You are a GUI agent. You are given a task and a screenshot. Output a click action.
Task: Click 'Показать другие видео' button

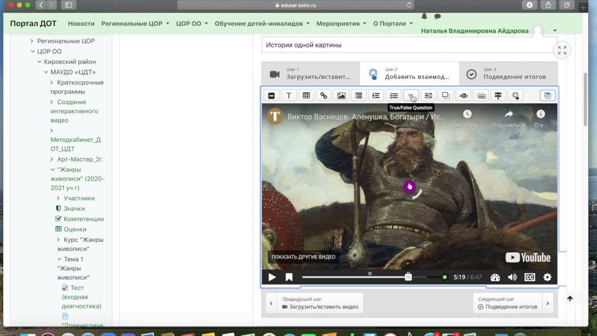pos(303,257)
